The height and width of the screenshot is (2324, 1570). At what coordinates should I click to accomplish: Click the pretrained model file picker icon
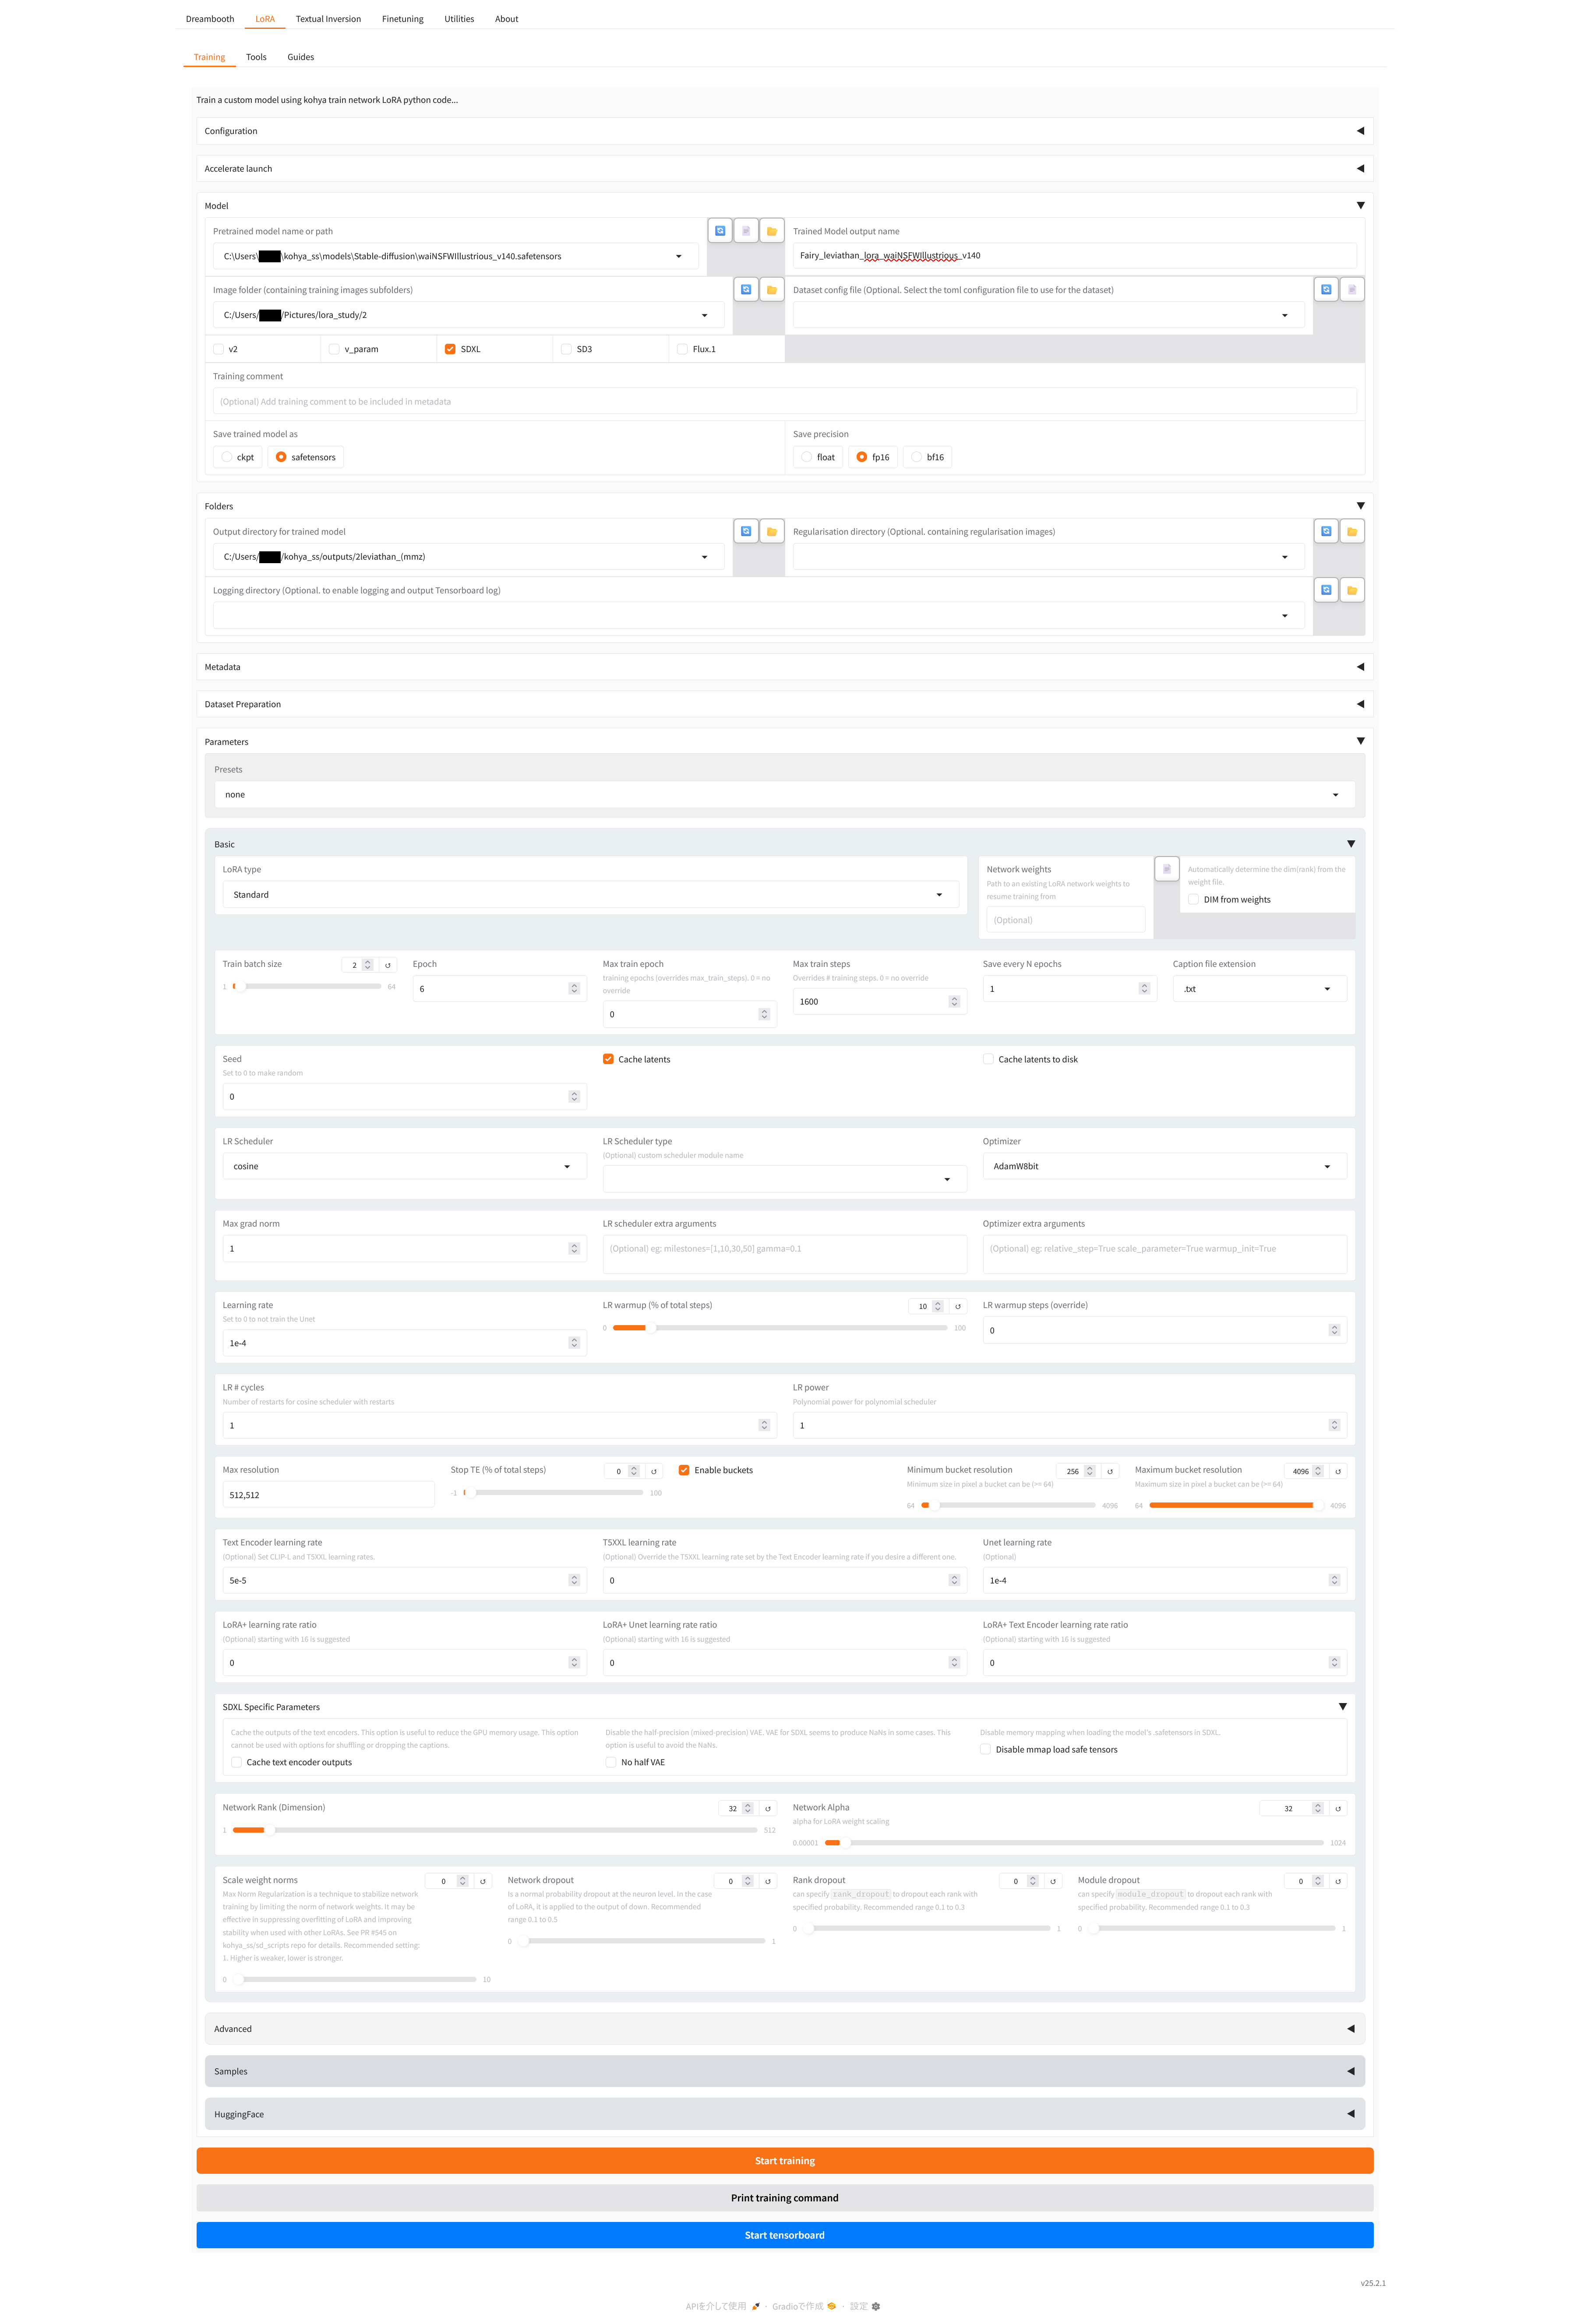click(x=745, y=231)
